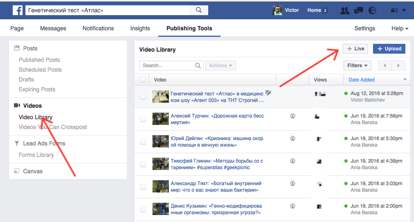414x222 pixels.
Task: Check the Александр Тяхт video row
Action: tap(143, 187)
